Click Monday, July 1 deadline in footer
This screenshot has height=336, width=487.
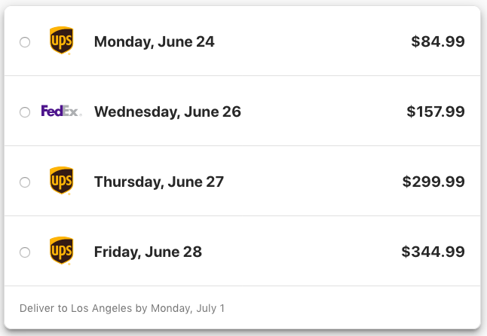tap(188, 308)
